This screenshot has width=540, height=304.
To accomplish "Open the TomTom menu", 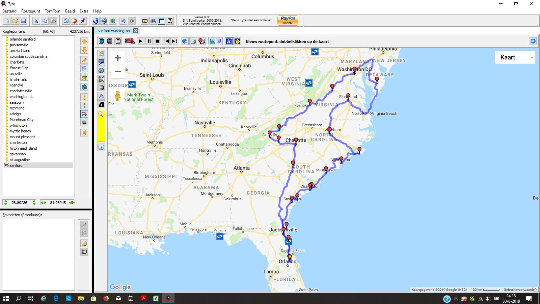I will point(53,11).
